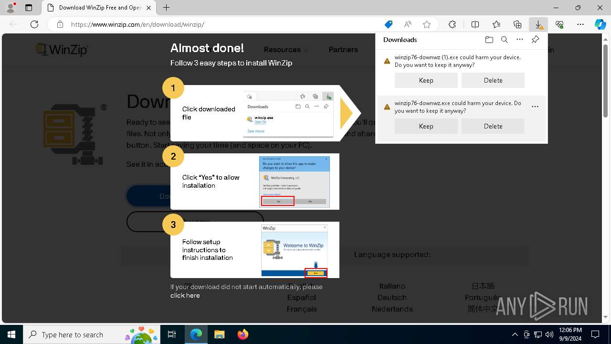Open File Explorer from taskbar

point(219,334)
